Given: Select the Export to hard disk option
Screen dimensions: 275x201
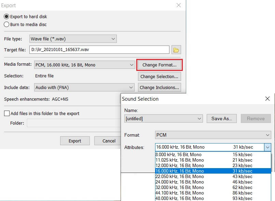Looking at the screenshot, I should click(6, 16).
